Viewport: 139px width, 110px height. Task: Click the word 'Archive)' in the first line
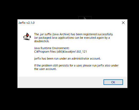pos(65,34)
